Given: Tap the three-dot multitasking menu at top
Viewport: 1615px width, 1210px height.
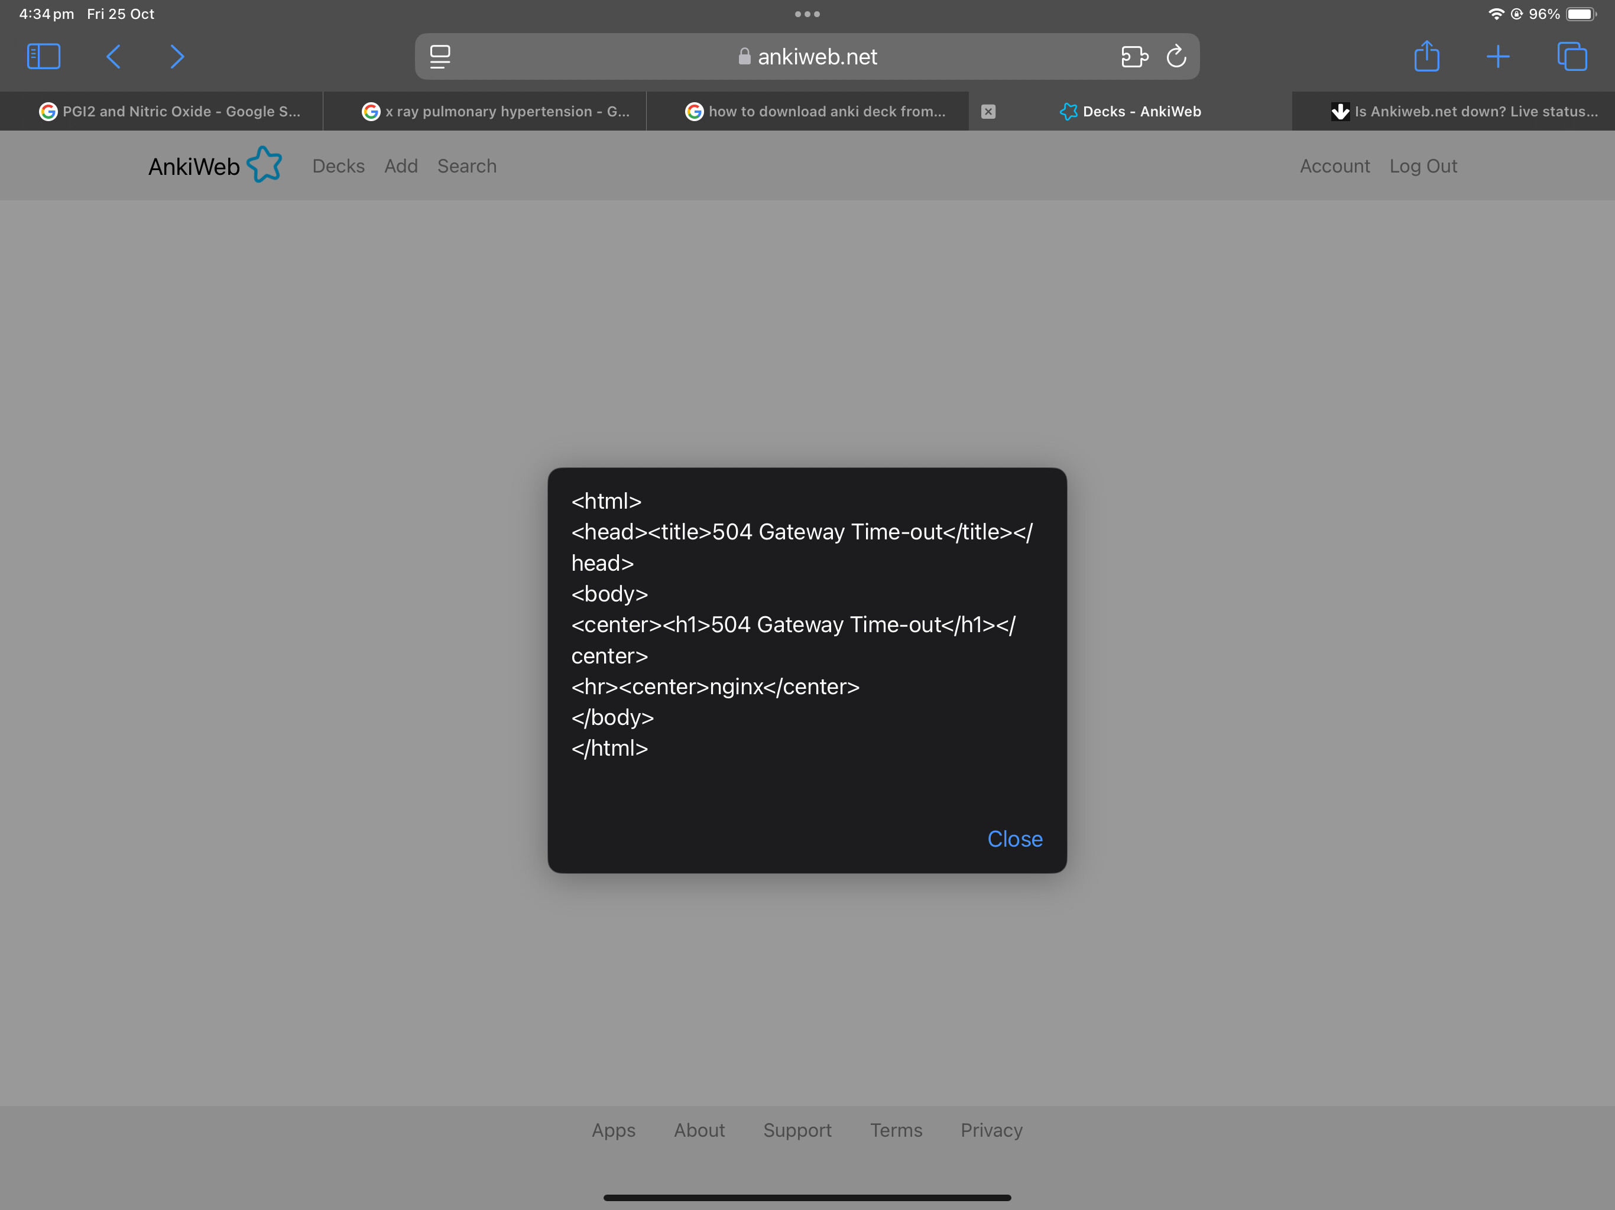Looking at the screenshot, I should click(807, 14).
